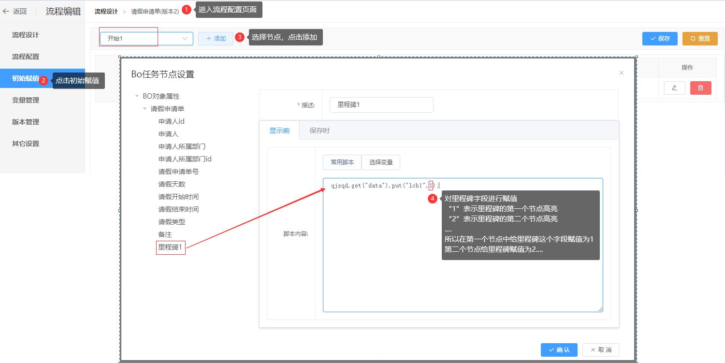
Task: Collapse the BO对象属性 tree node
Action: [137, 97]
